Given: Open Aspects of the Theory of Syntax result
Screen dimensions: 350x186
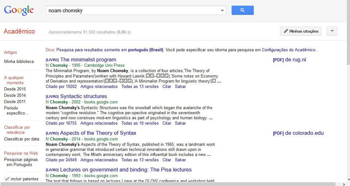Looking at the screenshot, I should point(98,133).
